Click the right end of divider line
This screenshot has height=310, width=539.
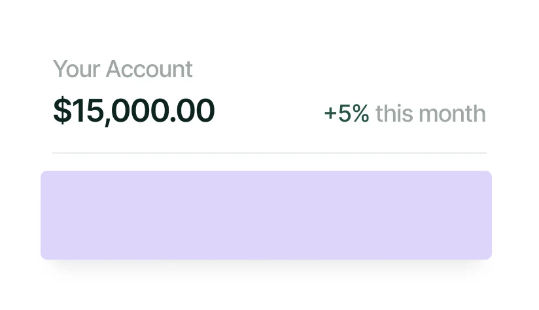(x=483, y=153)
